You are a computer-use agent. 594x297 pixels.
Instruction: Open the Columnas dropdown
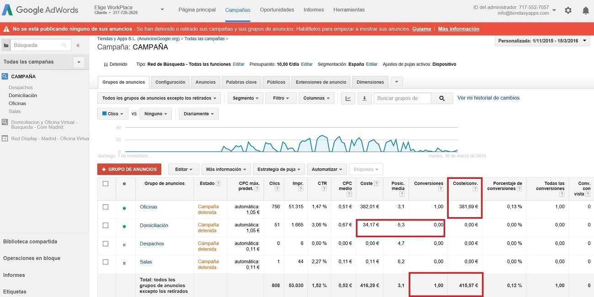(x=316, y=98)
